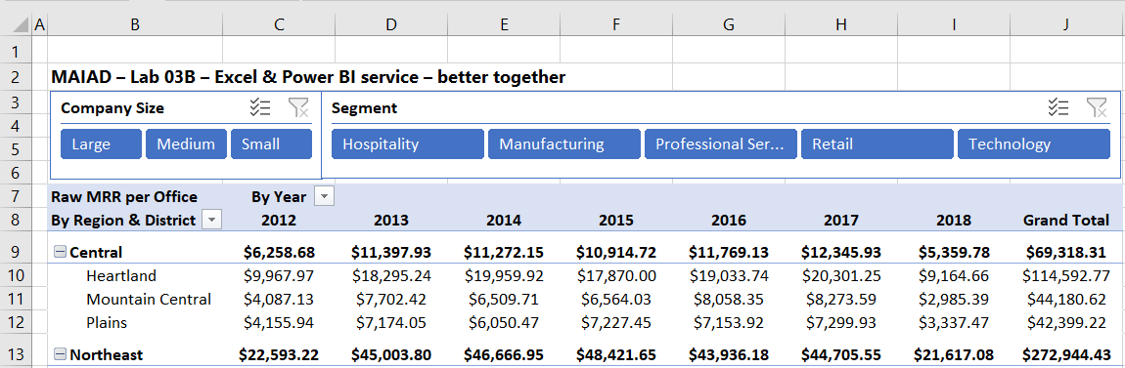Select the Plains district row label
The width and height of the screenshot is (1125, 368).
coord(107,323)
